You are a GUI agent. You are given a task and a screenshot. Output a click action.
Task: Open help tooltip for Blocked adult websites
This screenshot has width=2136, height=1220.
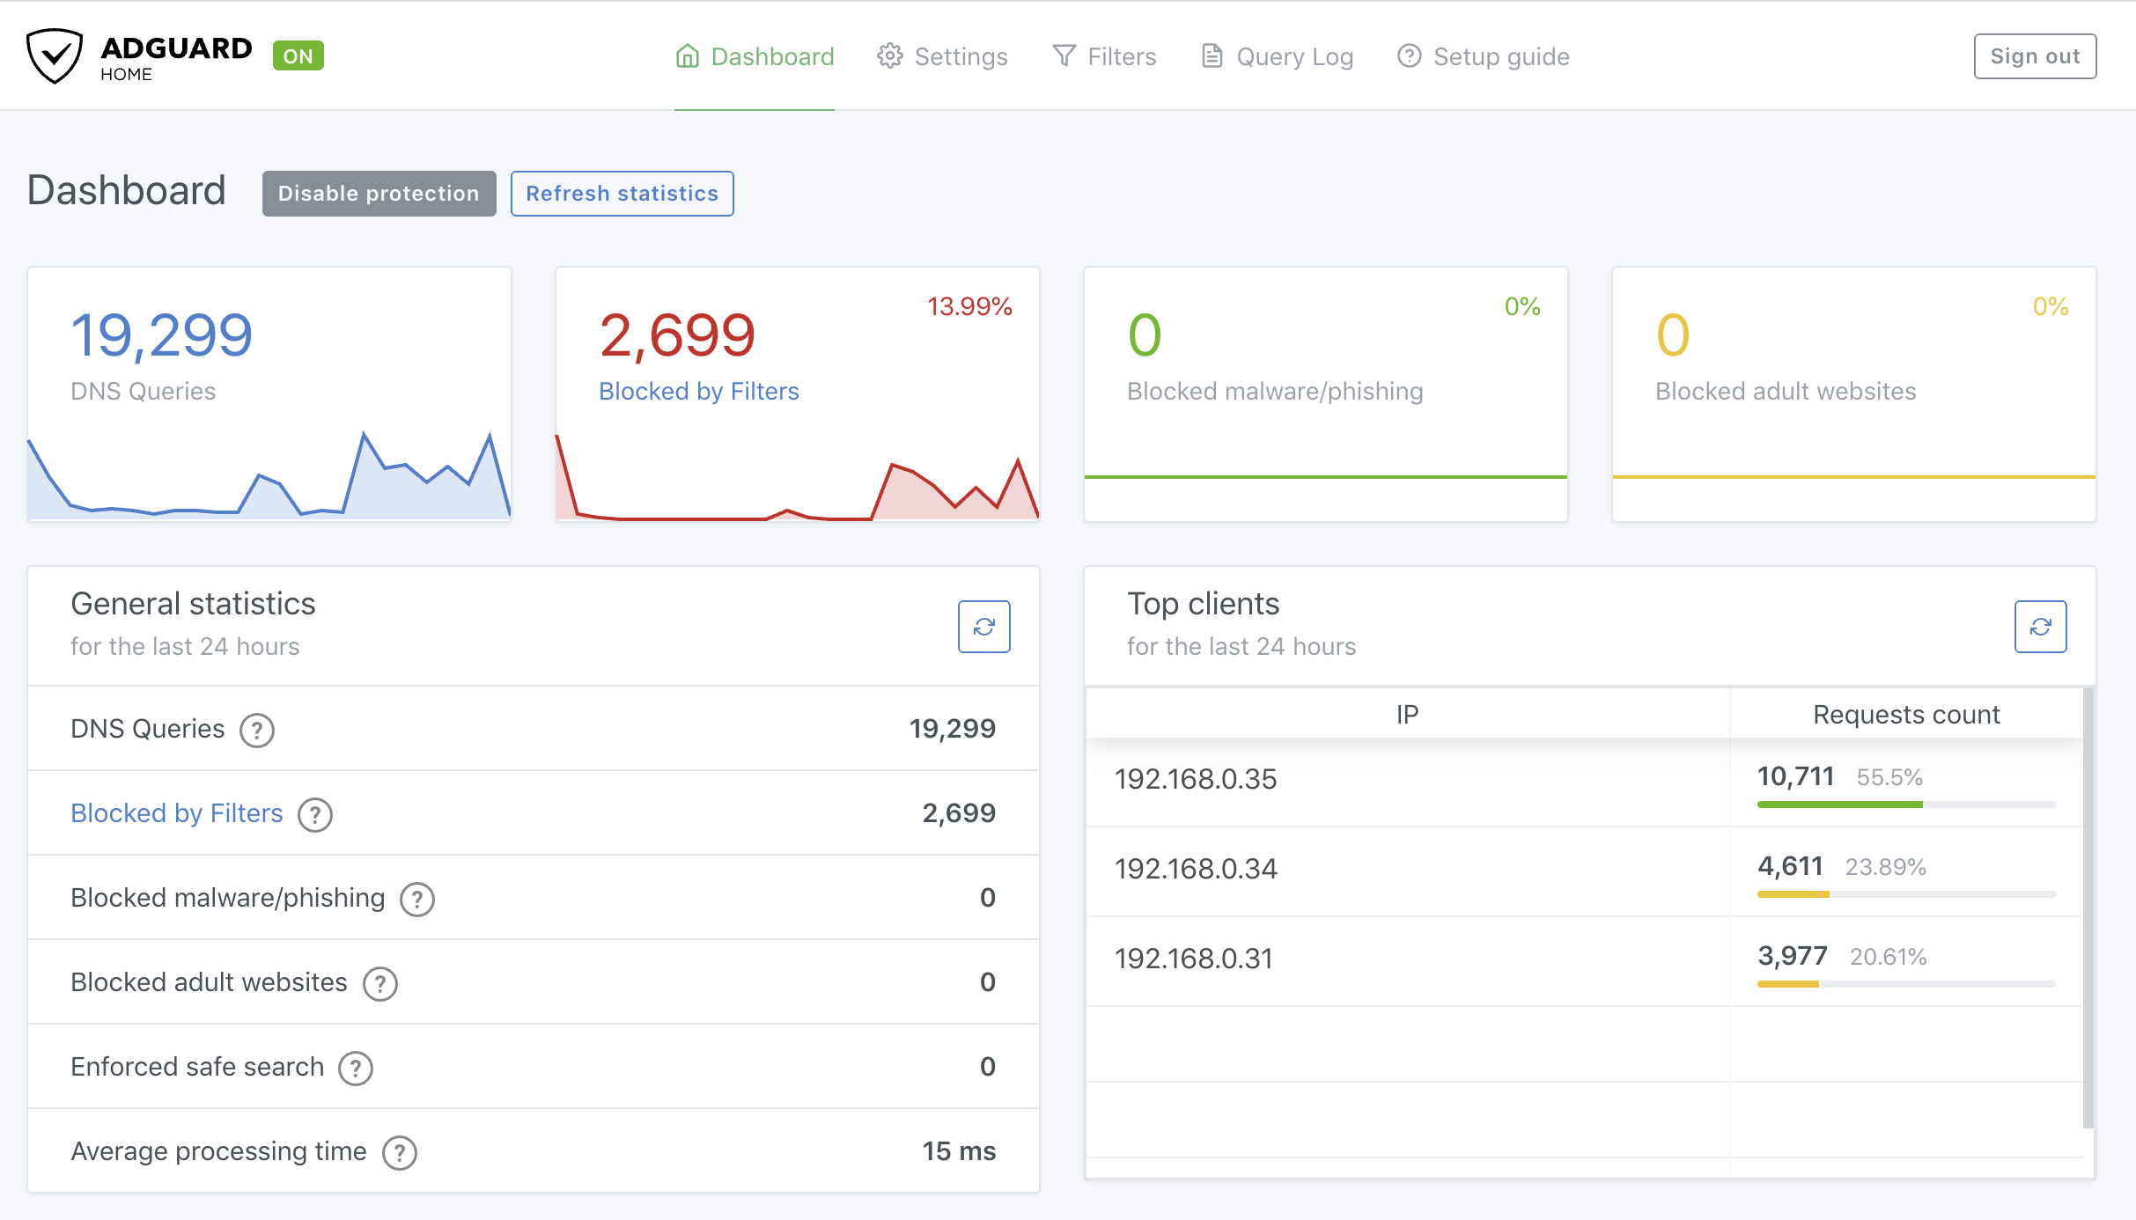379,983
